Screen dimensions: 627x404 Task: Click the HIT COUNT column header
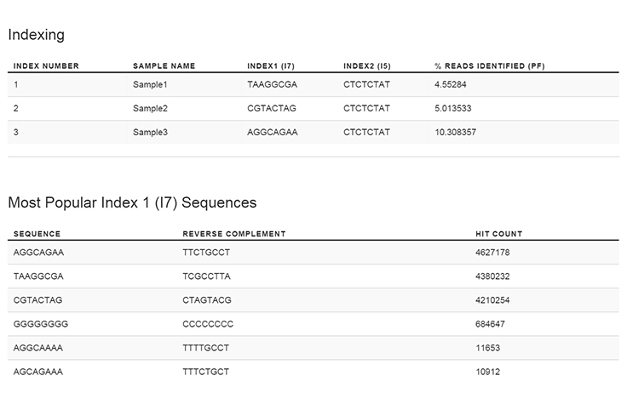coord(498,233)
